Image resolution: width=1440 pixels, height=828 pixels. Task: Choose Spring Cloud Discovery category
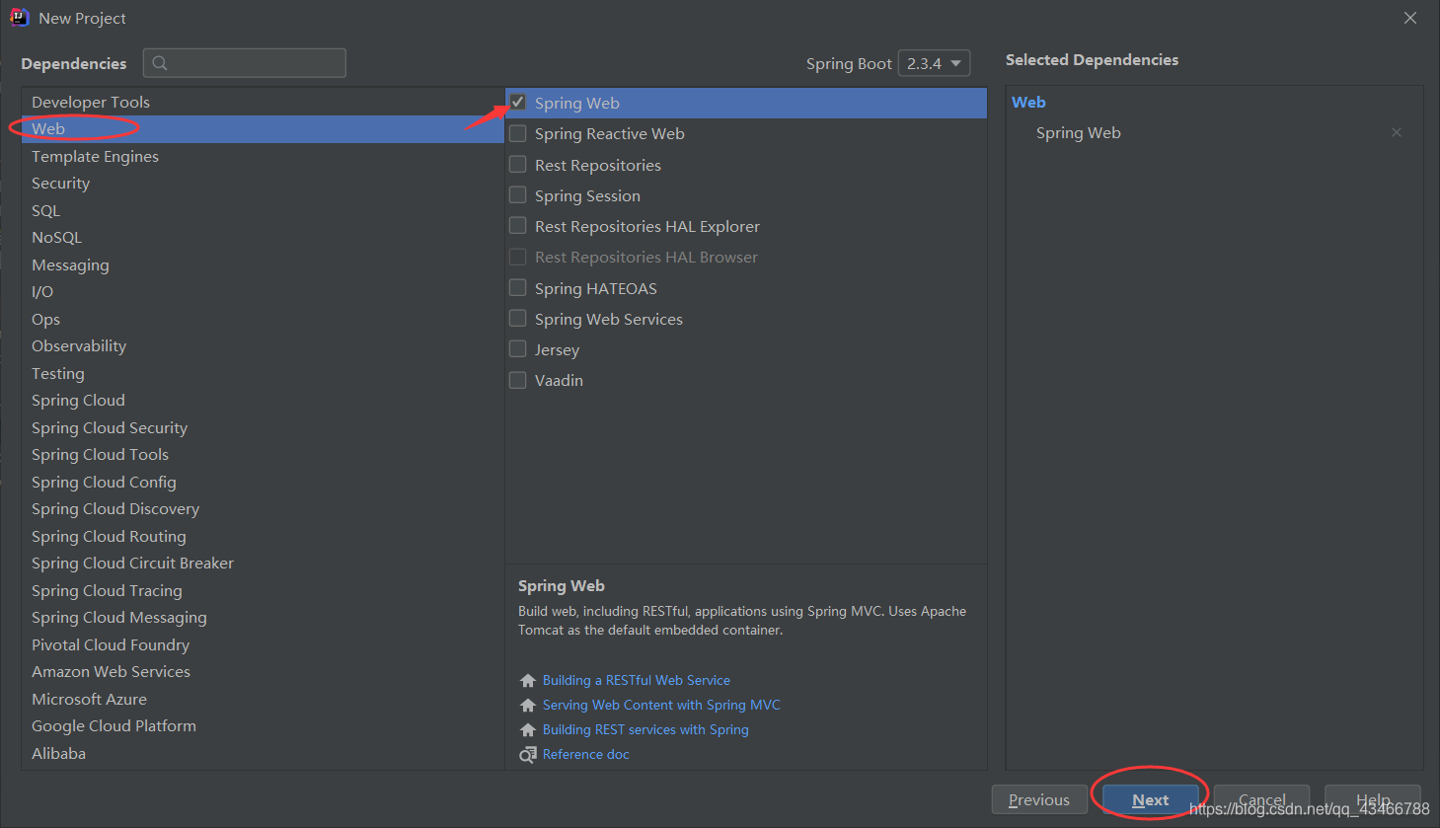(x=263, y=509)
